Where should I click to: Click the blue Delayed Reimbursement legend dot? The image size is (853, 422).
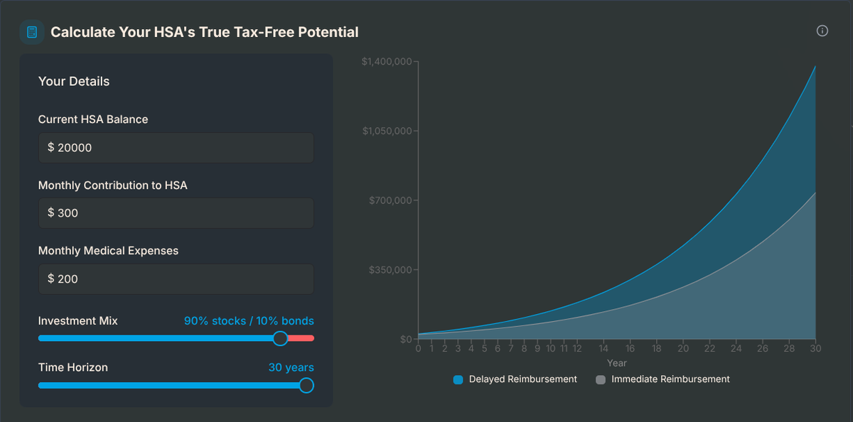click(x=457, y=379)
